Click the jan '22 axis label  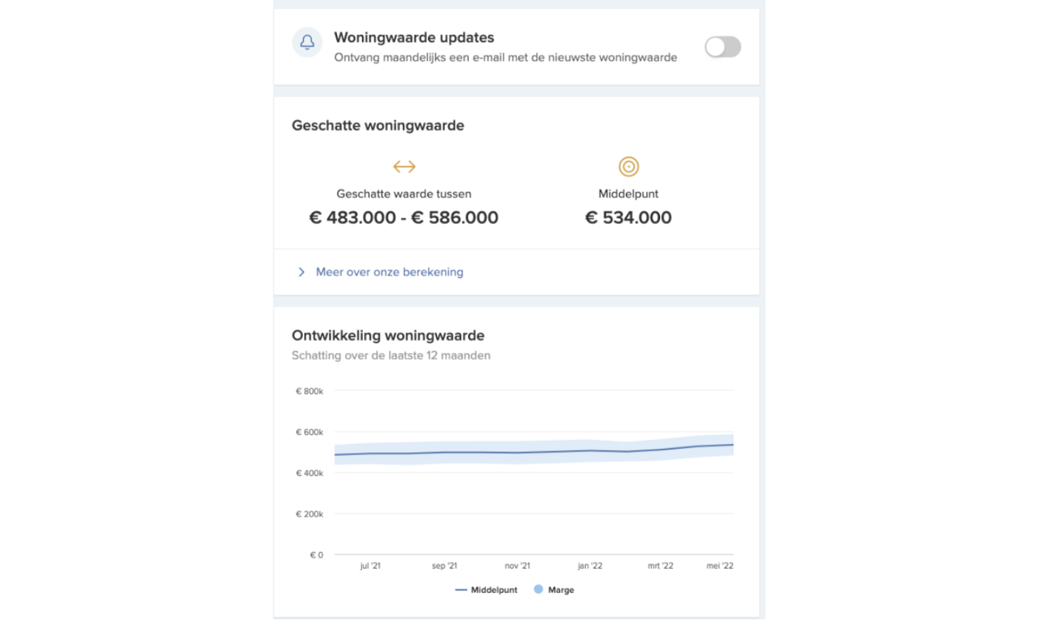pyautogui.click(x=590, y=566)
